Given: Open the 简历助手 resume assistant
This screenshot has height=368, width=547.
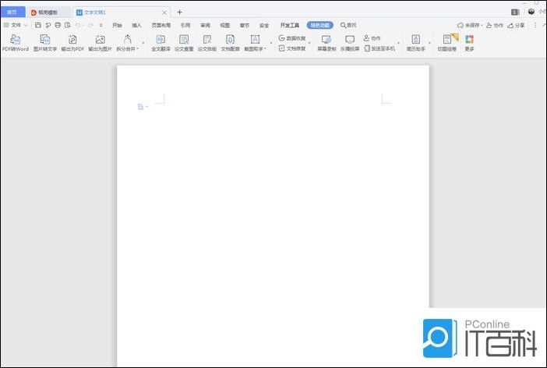Looking at the screenshot, I should [x=416, y=42].
